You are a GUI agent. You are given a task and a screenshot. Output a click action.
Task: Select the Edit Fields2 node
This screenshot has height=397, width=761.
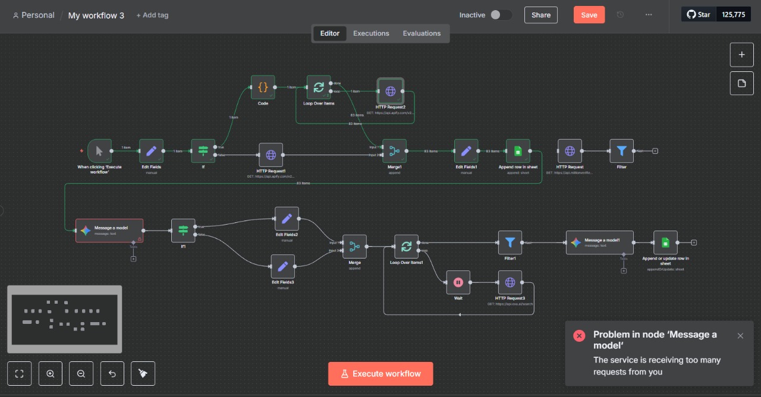click(287, 219)
